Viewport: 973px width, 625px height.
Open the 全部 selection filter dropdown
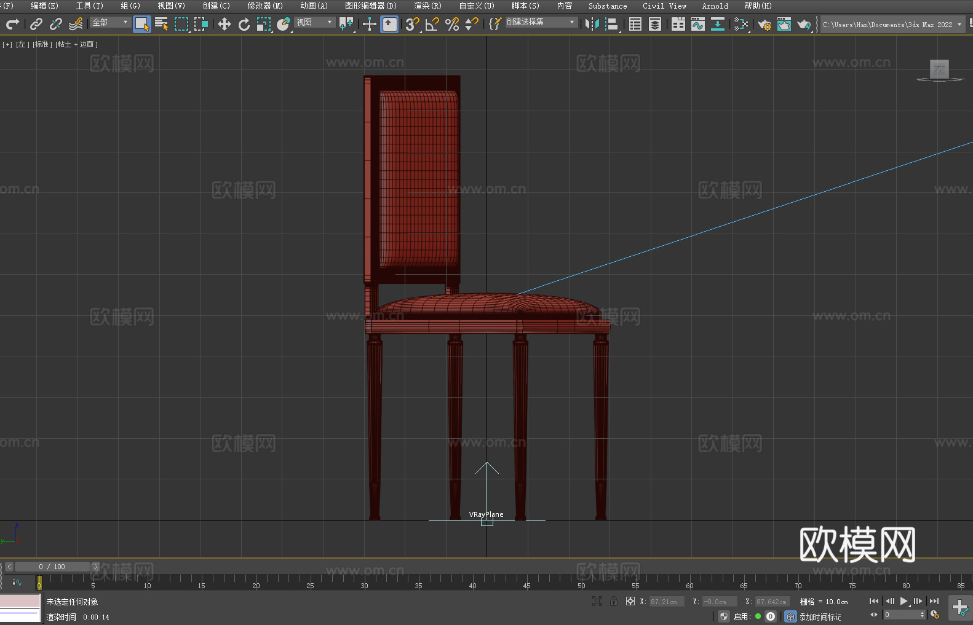click(x=110, y=22)
